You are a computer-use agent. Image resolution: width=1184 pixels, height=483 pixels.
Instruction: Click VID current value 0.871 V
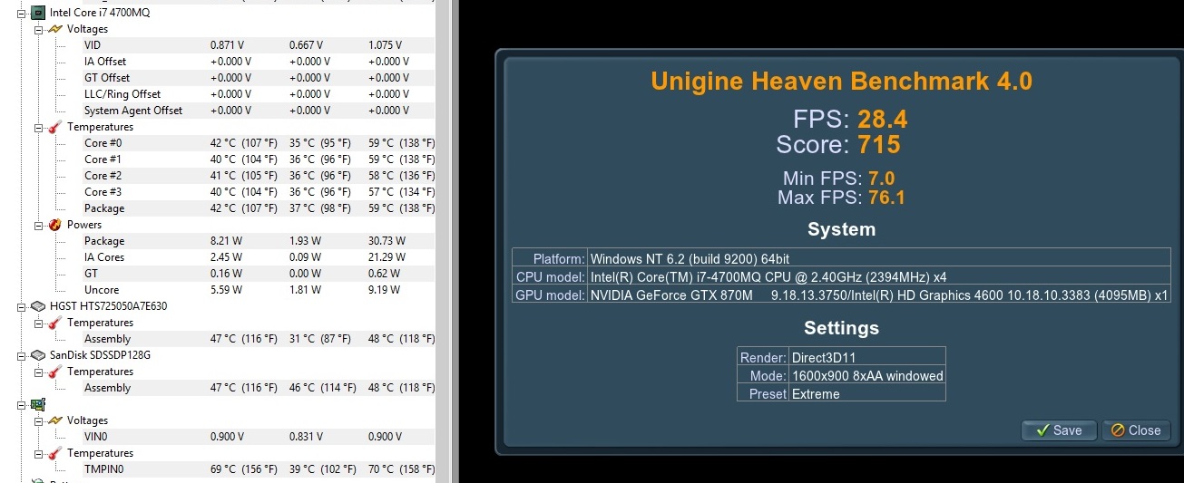(x=227, y=45)
